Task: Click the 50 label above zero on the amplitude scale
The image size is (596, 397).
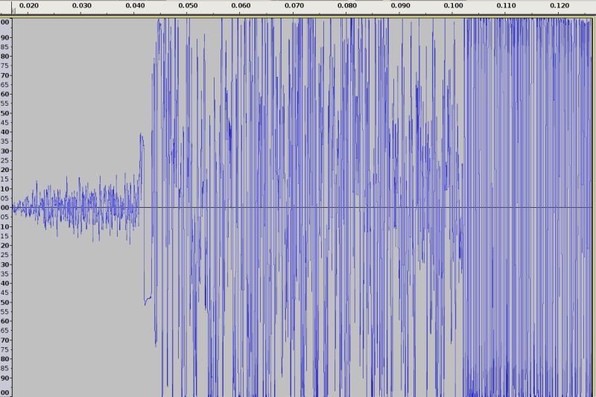Action: pyautogui.click(x=5, y=113)
